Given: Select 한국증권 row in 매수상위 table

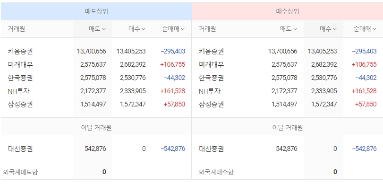Looking at the screenshot, I should (x=288, y=78).
